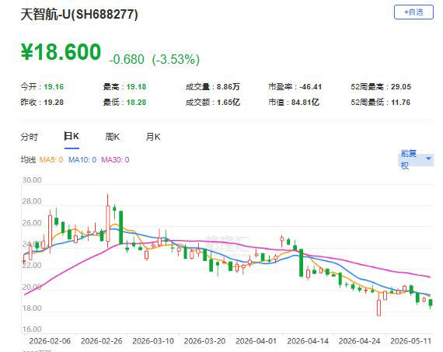Click the 2026-04-14 date on chart axis
The image size is (443, 352).
[308, 341]
